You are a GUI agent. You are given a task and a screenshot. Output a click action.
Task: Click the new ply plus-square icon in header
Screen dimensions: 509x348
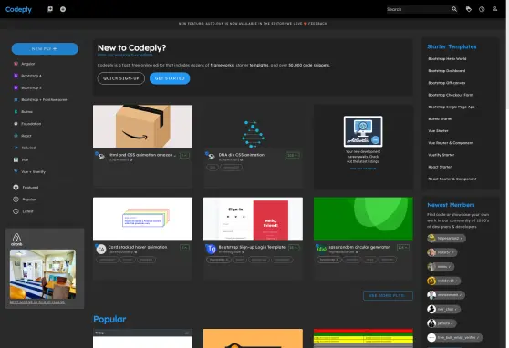pyautogui.click(x=49, y=9)
